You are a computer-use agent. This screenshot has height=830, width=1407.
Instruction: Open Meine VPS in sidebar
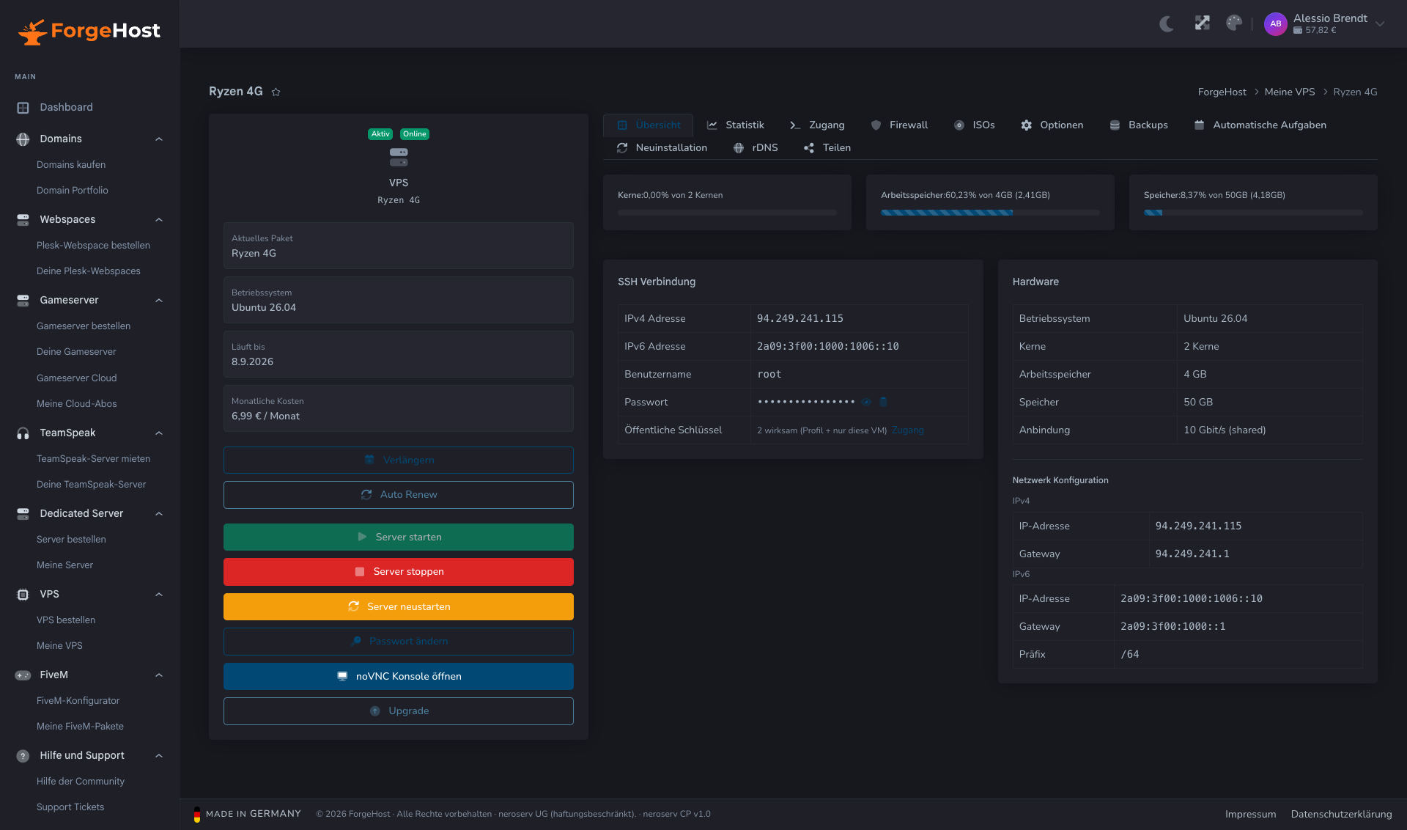[x=59, y=646]
